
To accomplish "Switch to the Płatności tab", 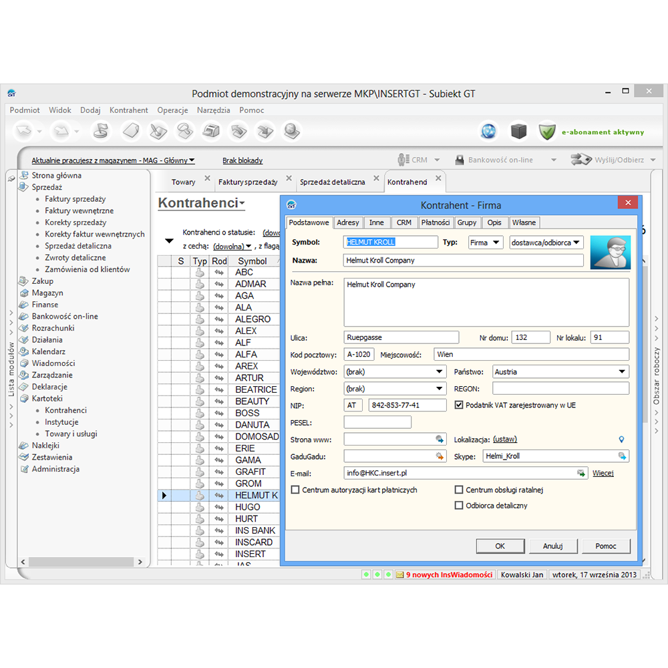I will [436, 222].
